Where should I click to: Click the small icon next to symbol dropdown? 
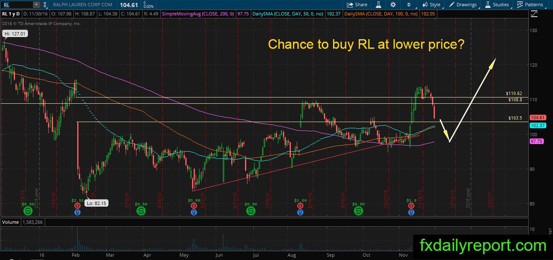(x=45, y=5)
